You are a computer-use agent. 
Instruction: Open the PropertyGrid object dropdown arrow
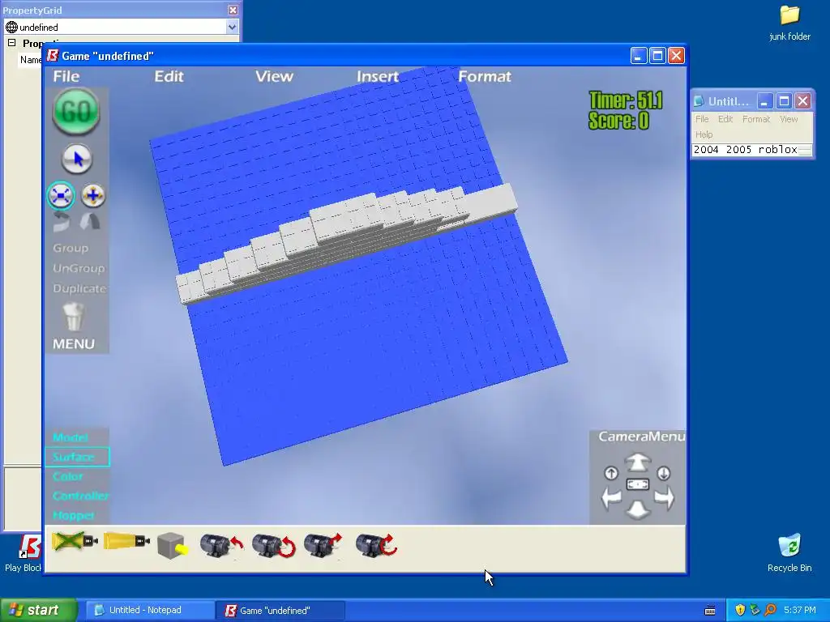coord(232,27)
